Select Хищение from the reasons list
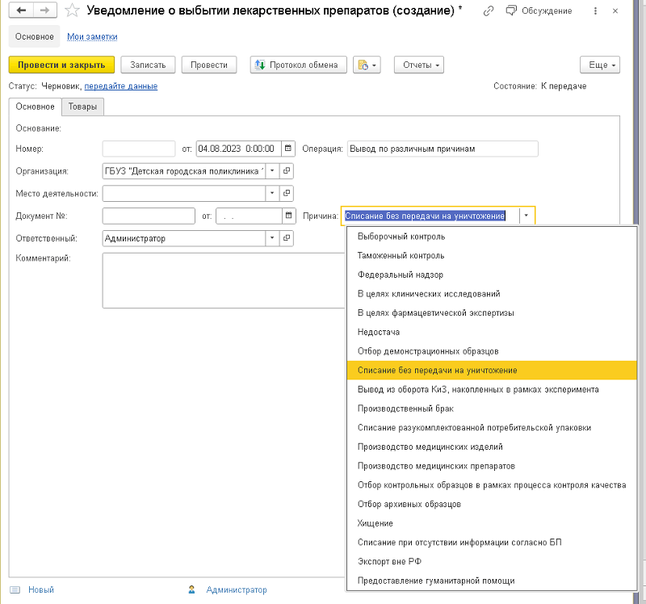The width and height of the screenshot is (646, 604). [375, 523]
